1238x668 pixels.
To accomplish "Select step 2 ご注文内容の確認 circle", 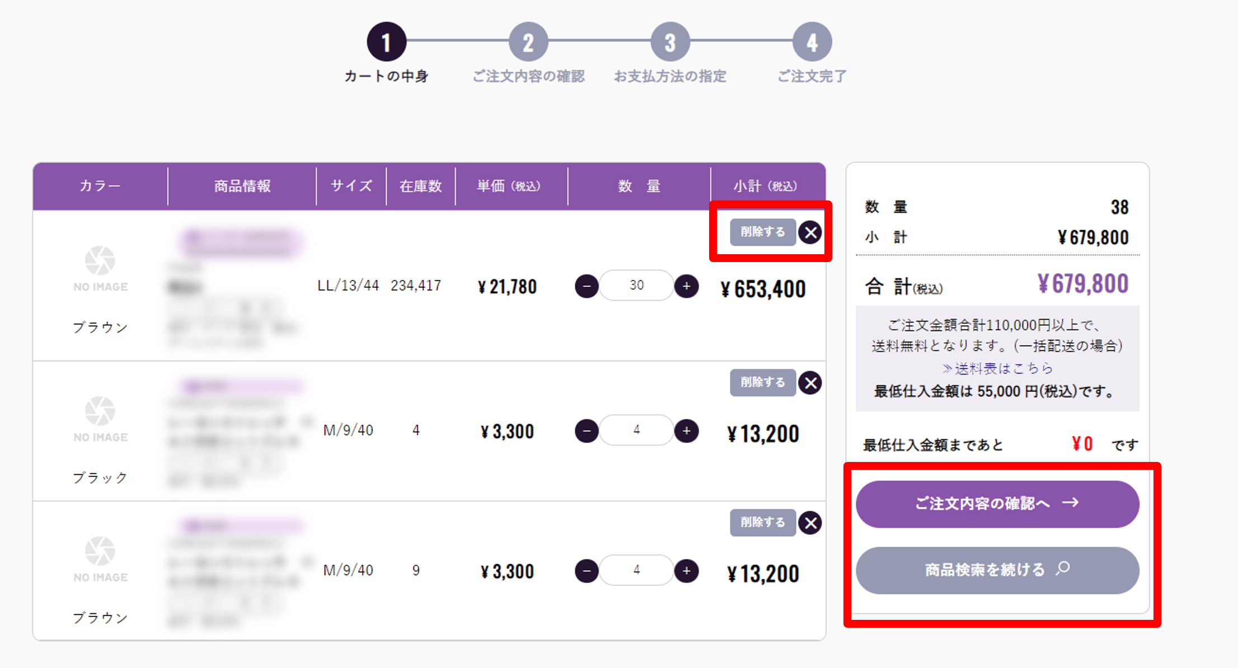I will point(528,42).
